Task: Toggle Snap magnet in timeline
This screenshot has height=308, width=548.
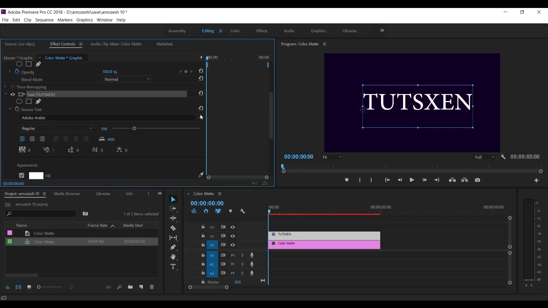Action: 206,211
